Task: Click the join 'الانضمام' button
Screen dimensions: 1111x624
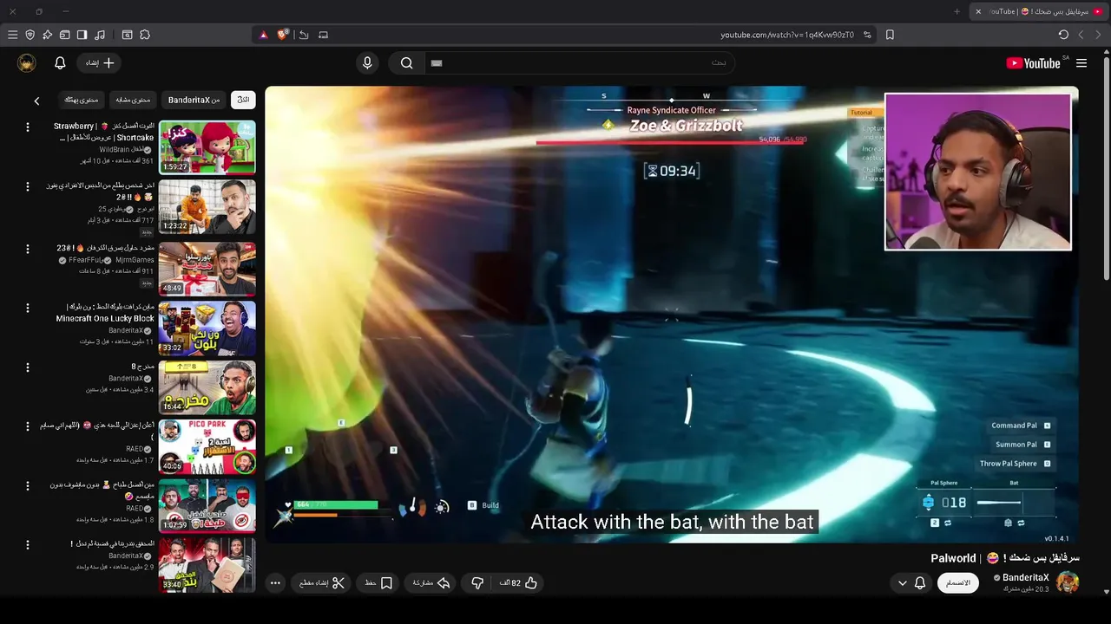Action: tap(958, 583)
